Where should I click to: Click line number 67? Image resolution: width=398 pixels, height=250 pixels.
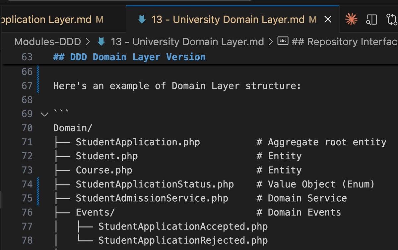pos(27,86)
